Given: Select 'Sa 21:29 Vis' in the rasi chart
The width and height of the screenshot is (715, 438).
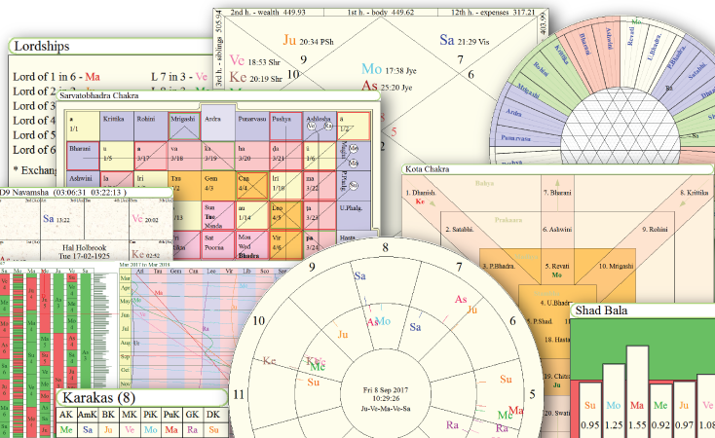Looking at the screenshot, I should point(465,40).
